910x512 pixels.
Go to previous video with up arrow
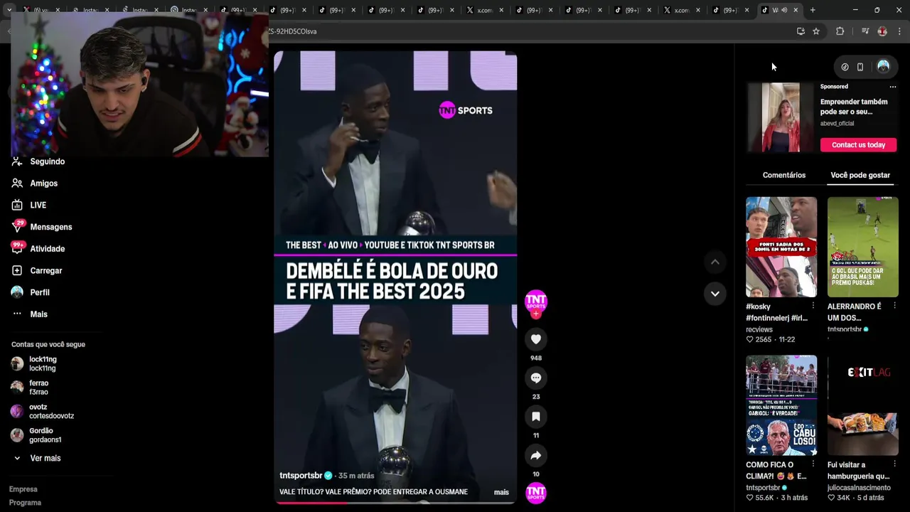point(715,262)
